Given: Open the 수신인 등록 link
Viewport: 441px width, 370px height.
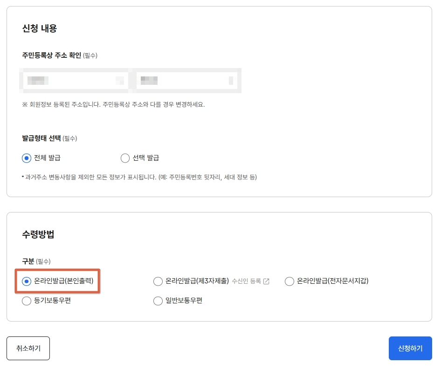Looking at the screenshot, I should (x=248, y=281).
